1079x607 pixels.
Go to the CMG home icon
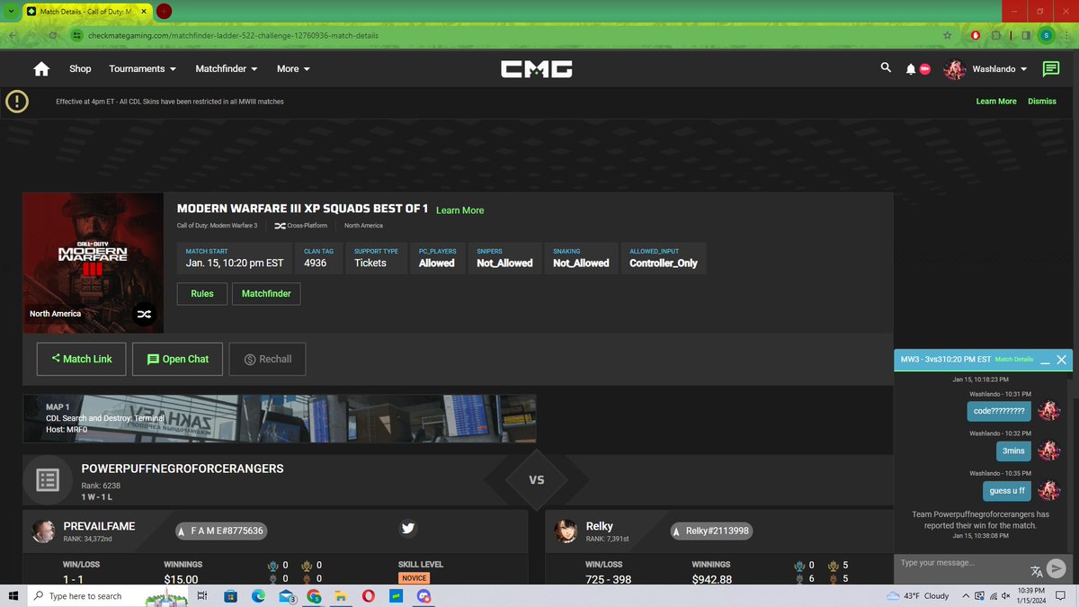40,69
